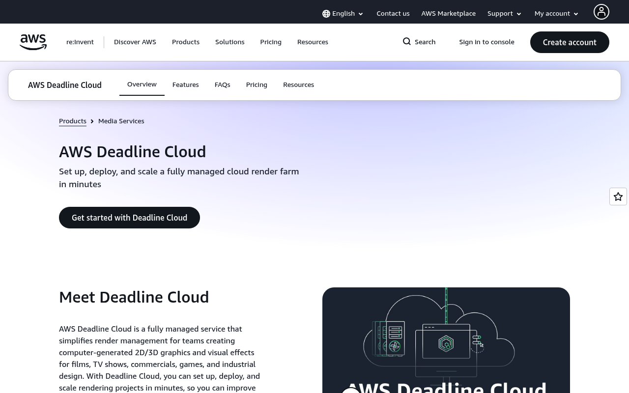This screenshot has width=629, height=393.
Task: Click the Products breadcrumb link
Action: pyautogui.click(x=73, y=121)
